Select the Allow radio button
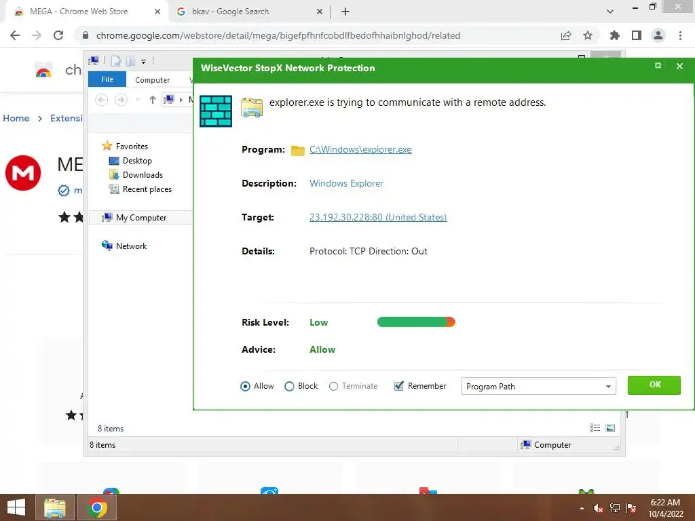The width and height of the screenshot is (695, 521). tap(245, 386)
